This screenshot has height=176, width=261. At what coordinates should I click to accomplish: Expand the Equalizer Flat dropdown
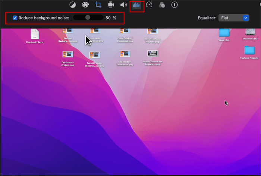pyautogui.click(x=245, y=18)
